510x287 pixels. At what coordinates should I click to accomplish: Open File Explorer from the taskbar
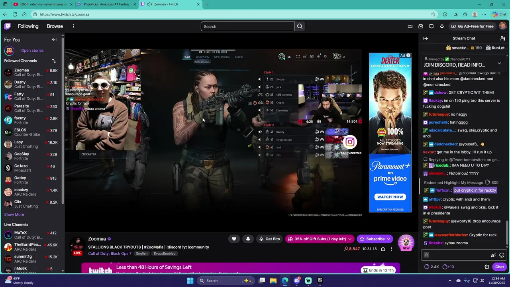click(273, 281)
